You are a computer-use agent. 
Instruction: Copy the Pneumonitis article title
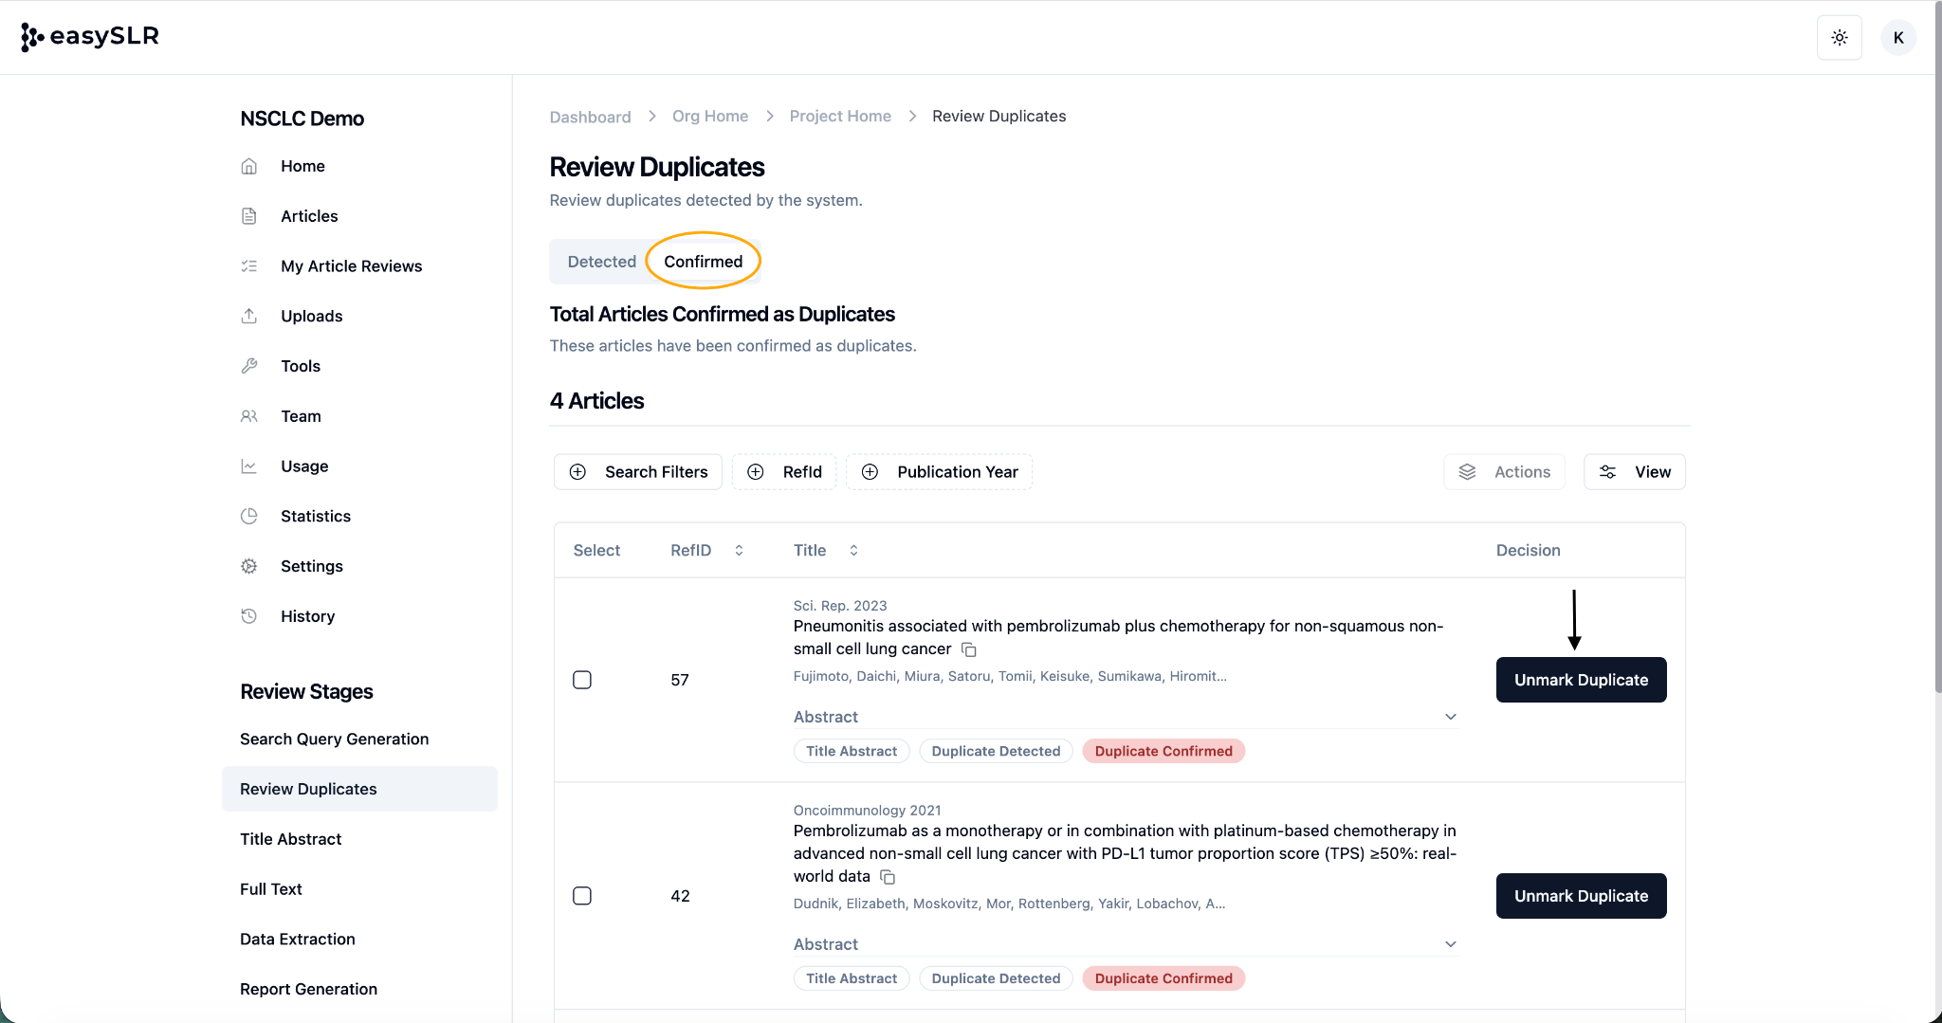click(x=968, y=649)
